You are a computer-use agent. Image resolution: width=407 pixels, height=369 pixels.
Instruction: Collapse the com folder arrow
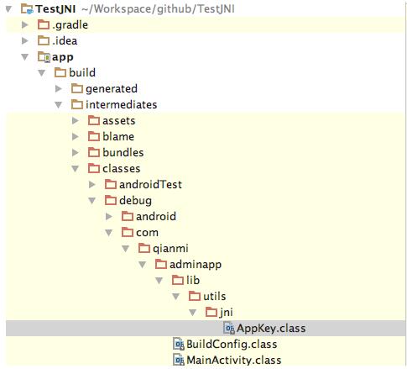(x=109, y=233)
